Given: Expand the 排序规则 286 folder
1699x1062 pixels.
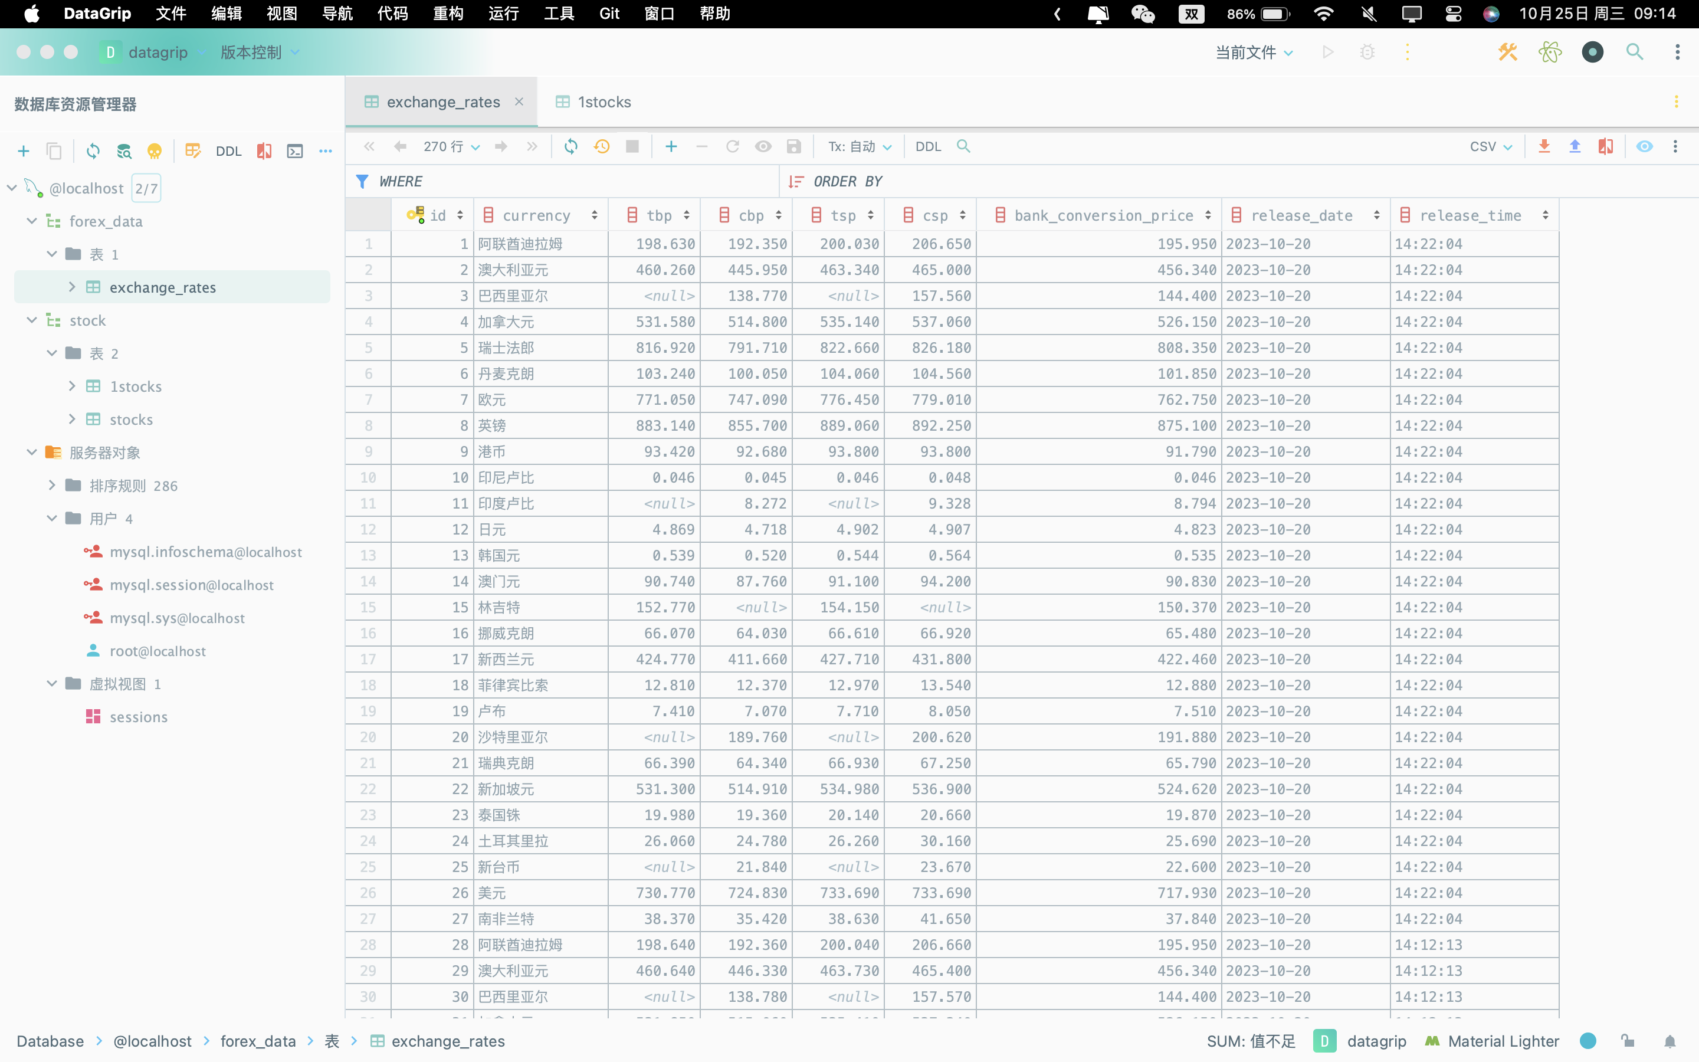Looking at the screenshot, I should point(52,486).
